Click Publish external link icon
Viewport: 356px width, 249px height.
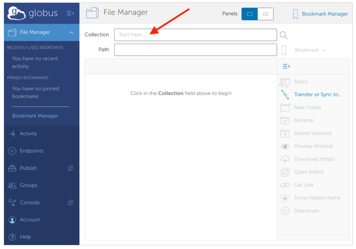[x=70, y=168]
